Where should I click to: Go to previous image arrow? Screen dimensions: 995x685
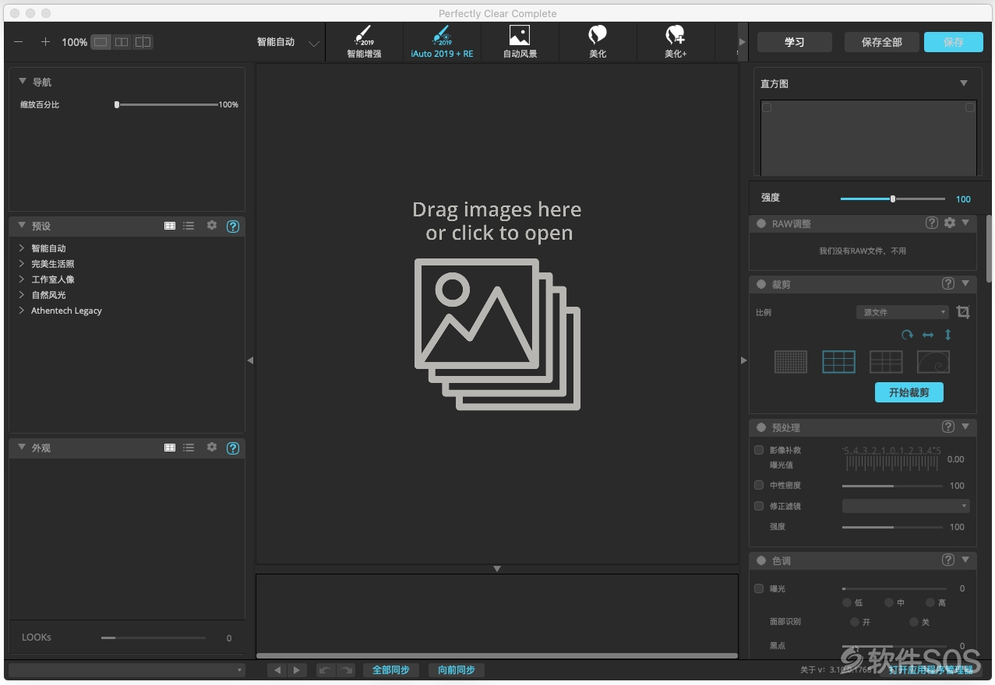[277, 670]
